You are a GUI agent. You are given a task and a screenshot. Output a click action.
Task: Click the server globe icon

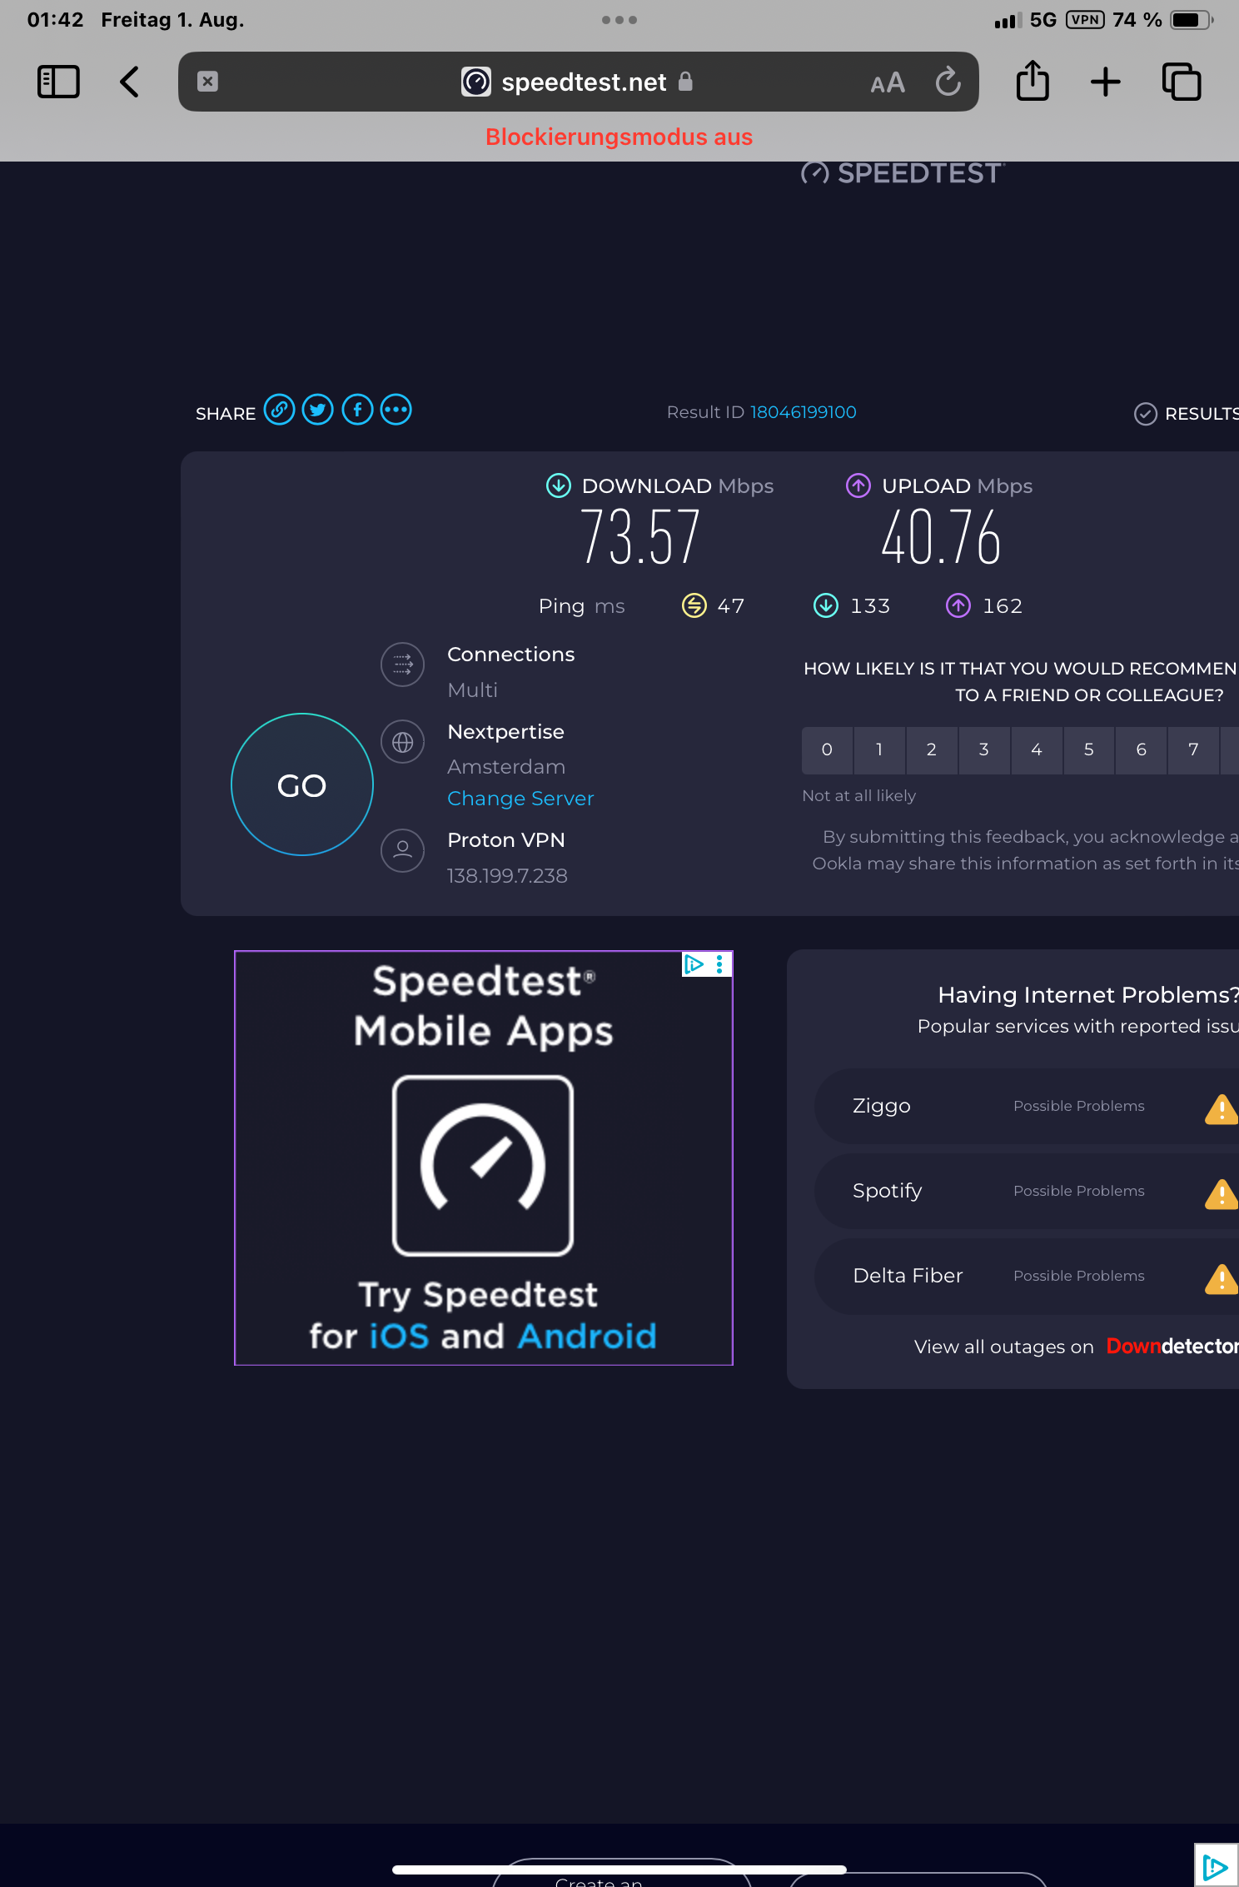point(403,742)
